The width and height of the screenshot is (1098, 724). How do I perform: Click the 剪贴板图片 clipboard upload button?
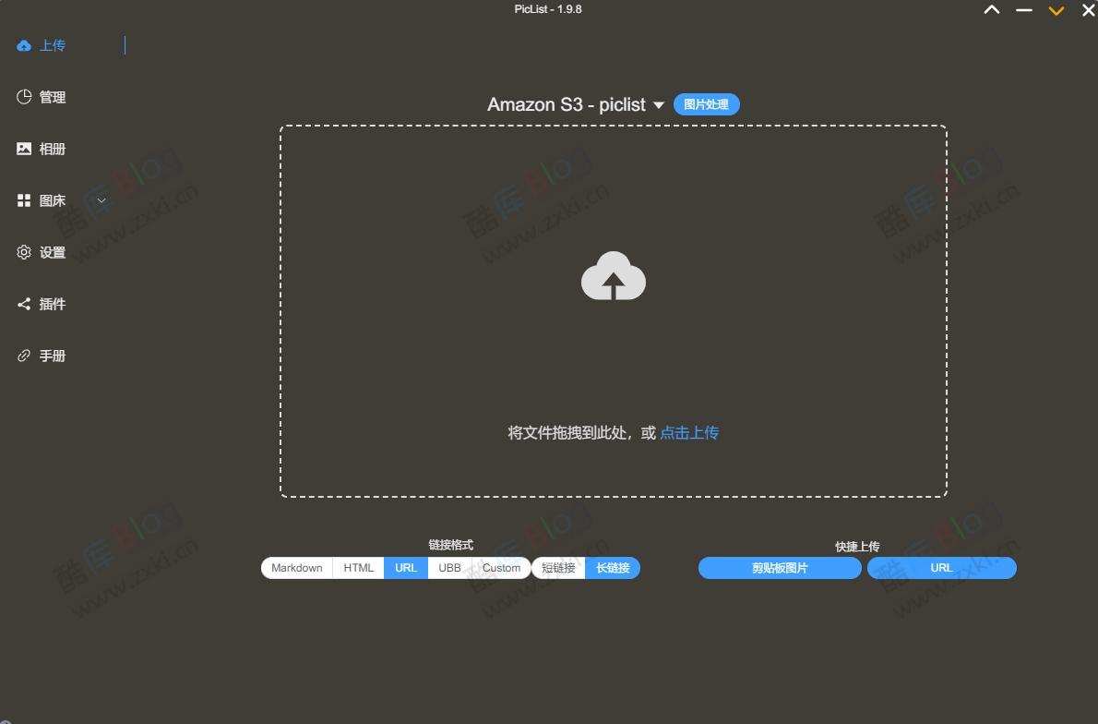coord(779,568)
